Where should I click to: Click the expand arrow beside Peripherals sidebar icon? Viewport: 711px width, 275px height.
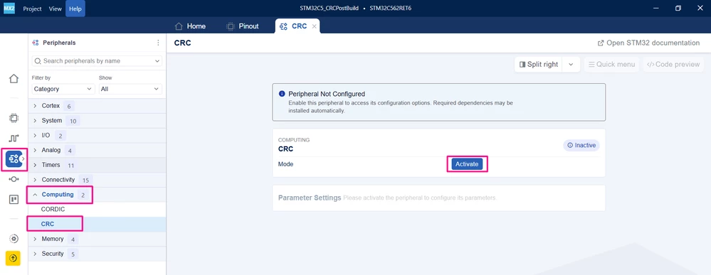click(x=23, y=159)
